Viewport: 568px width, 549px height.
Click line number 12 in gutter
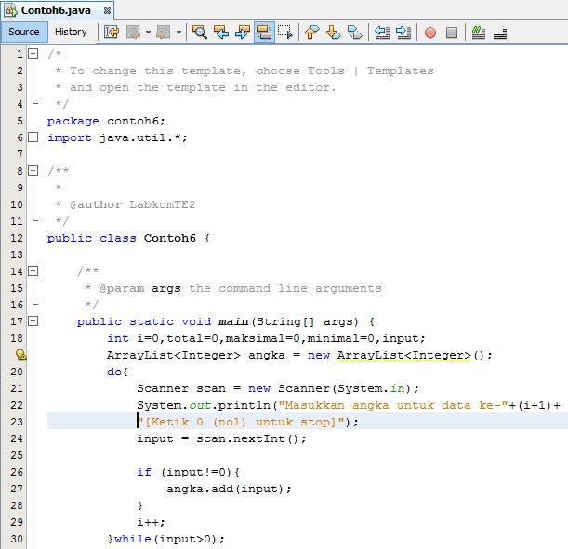17,238
